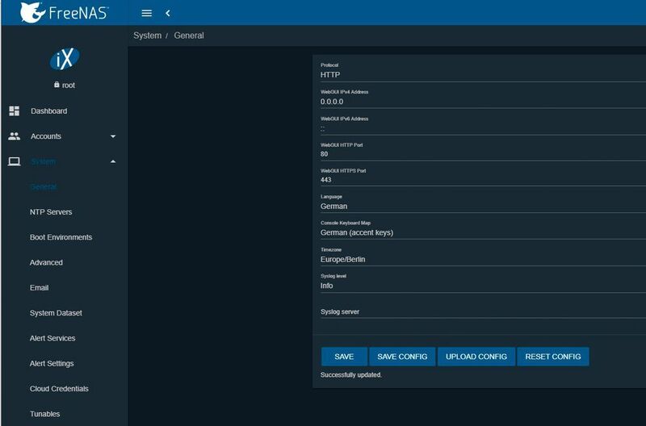
Task: Open the Language dropdown showing German
Action: tap(483, 207)
